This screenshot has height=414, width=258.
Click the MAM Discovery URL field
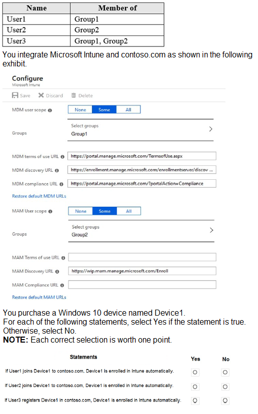(142, 271)
